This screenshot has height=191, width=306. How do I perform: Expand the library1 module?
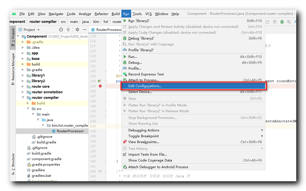[x=23, y=75]
